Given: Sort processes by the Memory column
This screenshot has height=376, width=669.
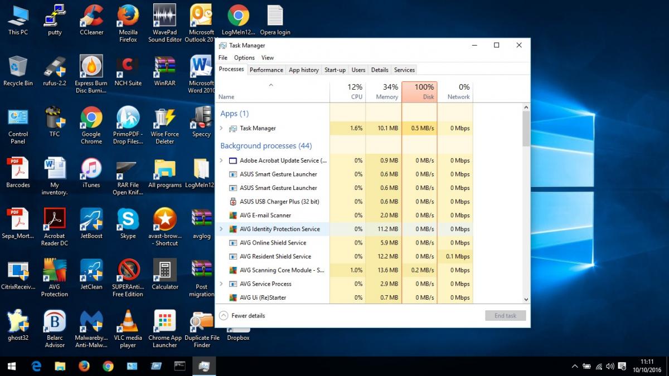Looking at the screenshot, I should pyautogui.click(x=384, y=92).
